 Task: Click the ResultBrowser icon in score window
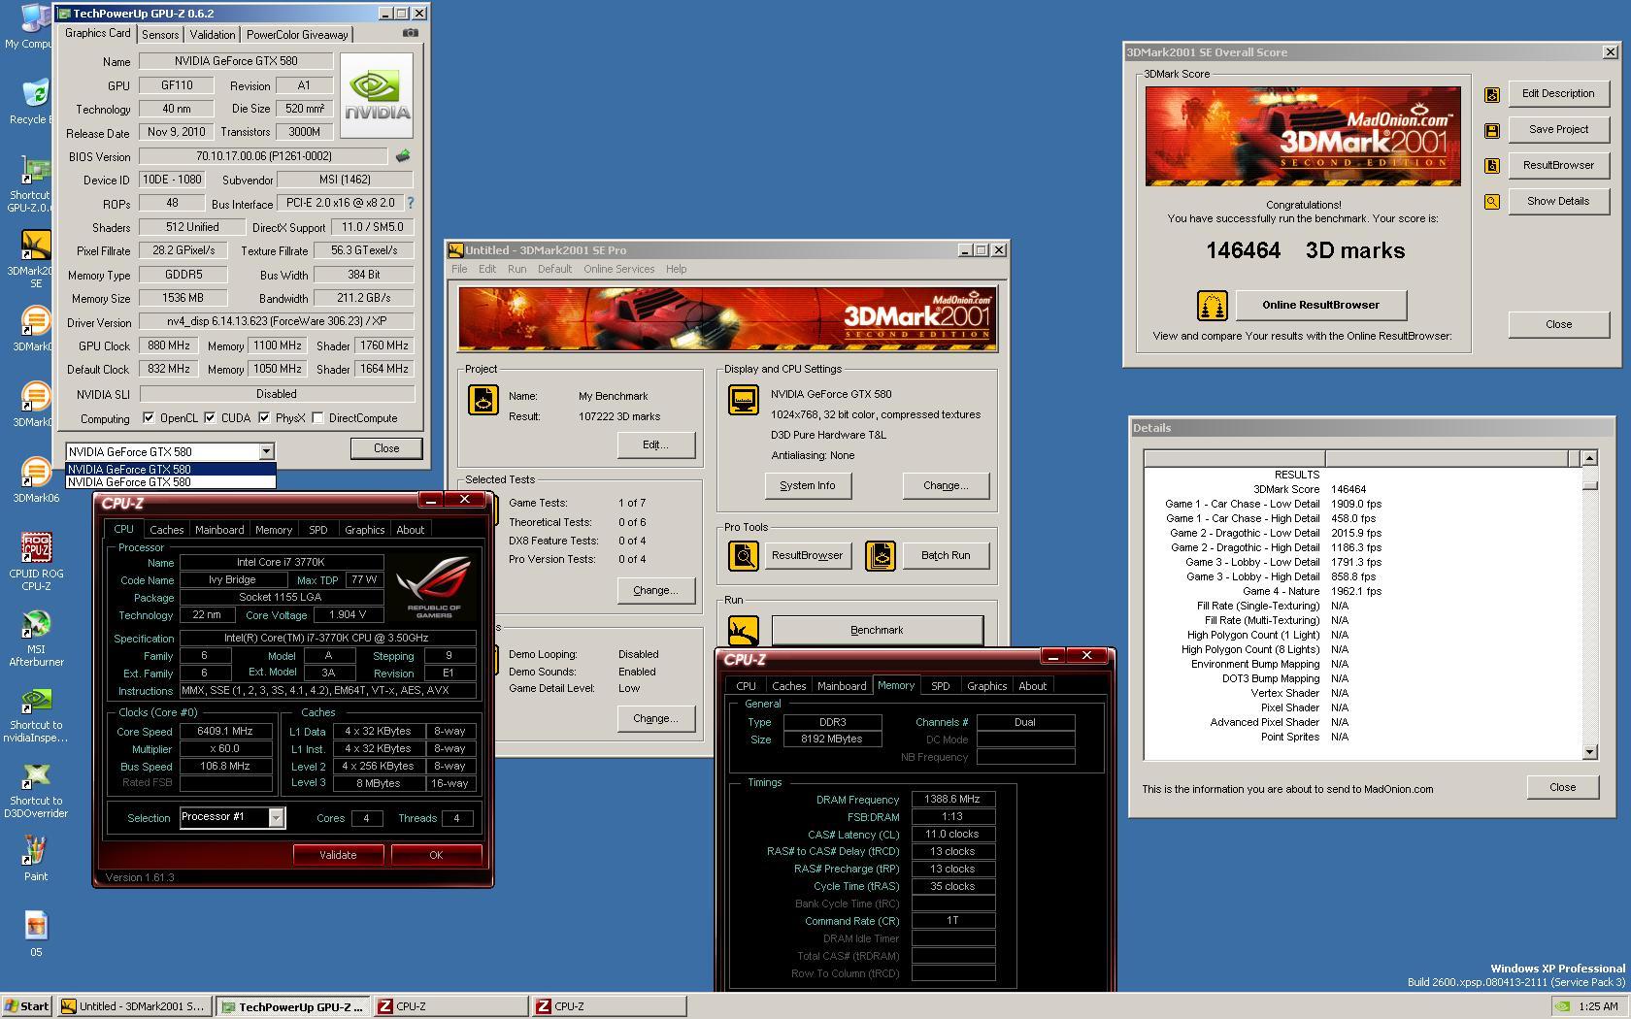click(1492, 166)
